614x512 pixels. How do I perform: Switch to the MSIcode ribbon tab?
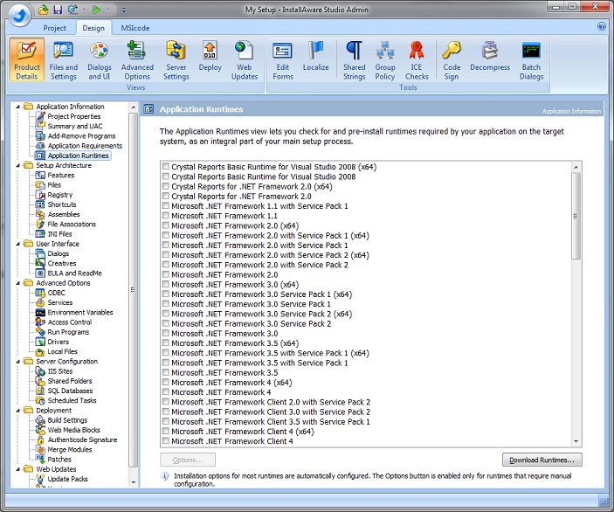coord(135,28)
